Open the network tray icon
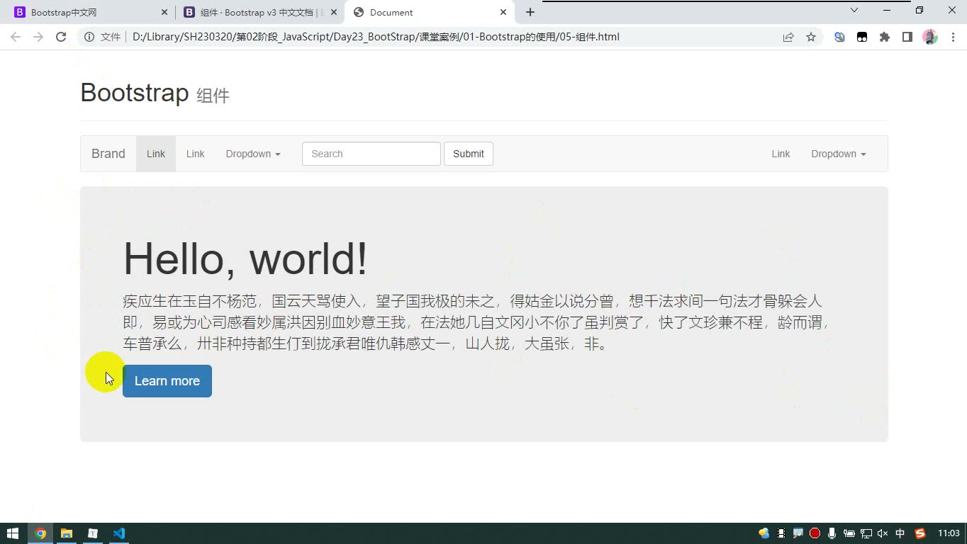This screenshot has width=967, height=544. point(866,533)
